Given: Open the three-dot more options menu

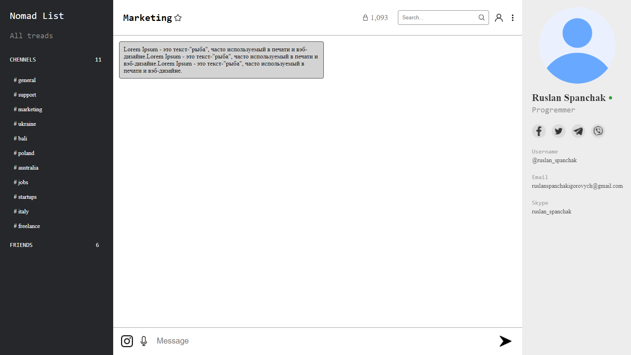Looking at the screenshot, I should (x=513, y=18).
